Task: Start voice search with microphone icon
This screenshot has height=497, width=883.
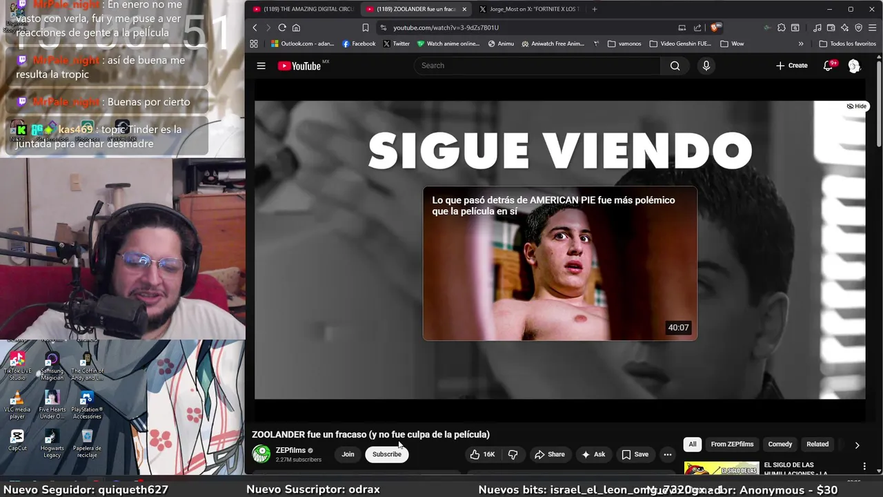Action: [x=706, y=66]
